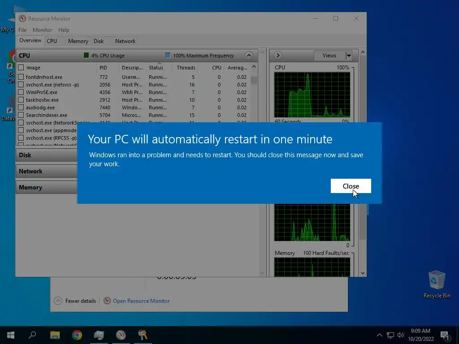Click the CPU usage graph
459x344 pixels.
coord(312,95)
